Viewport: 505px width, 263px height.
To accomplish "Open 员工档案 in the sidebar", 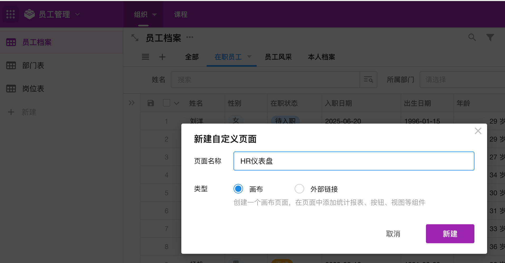I will point(37,42).
